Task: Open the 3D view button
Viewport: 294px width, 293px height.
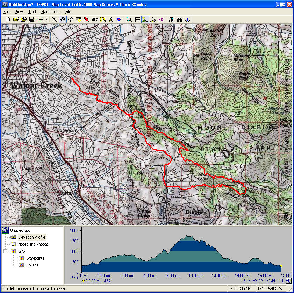Action: coord(161,20)
